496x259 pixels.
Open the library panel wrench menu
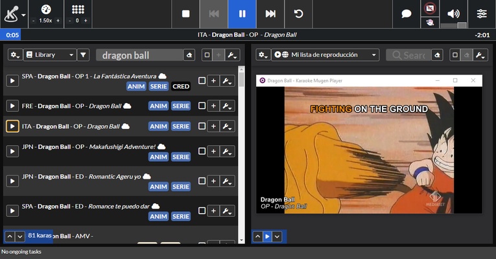click(x=232, y=55)
